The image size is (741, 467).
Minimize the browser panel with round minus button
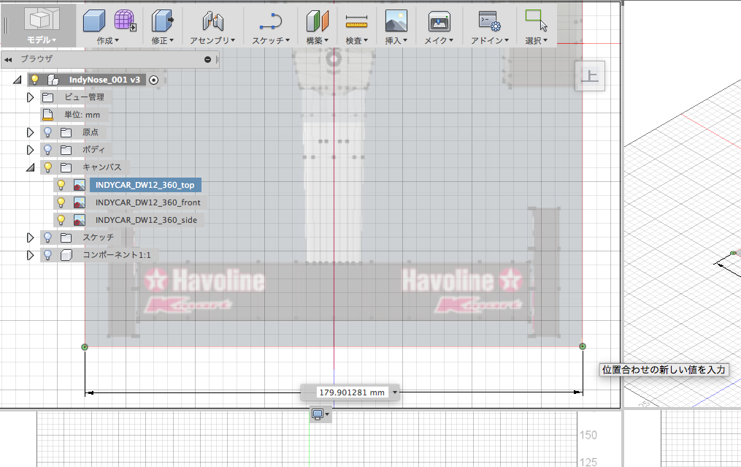pyautogui.click(x=207, y=59)
